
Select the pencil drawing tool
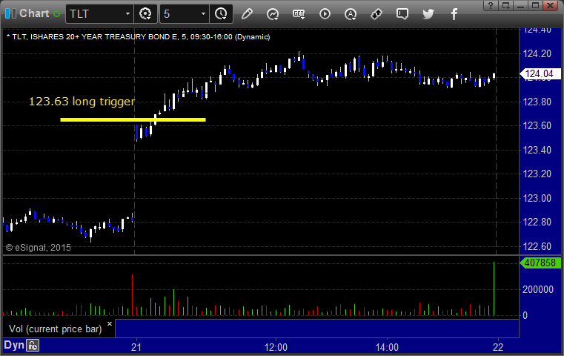pos(247,14)
